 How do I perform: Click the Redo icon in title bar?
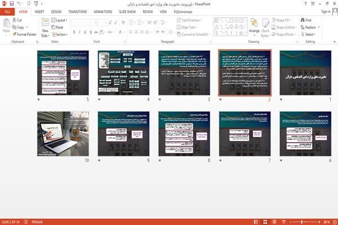click(x=29, y=4)
